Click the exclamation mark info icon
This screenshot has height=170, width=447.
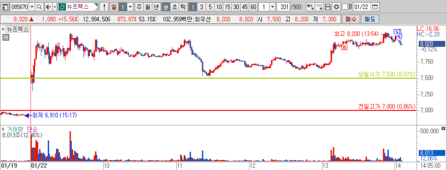[105, 6]
